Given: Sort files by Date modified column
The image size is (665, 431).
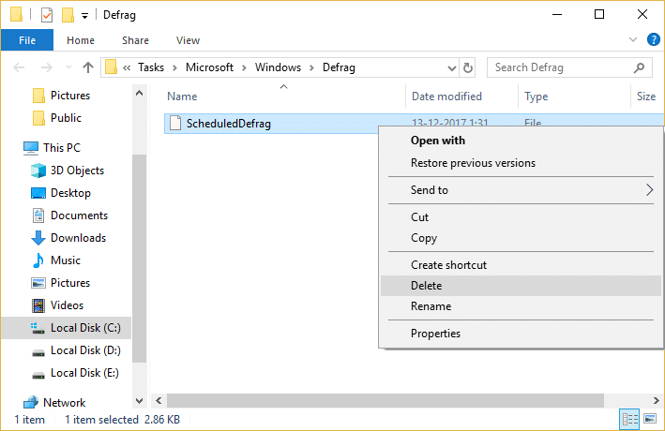Looking at the screenshot, I should 446,97.
